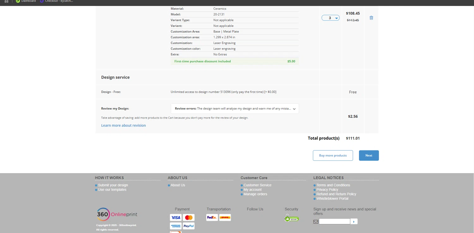Open Refund and Return Policy link
474x233 pixels.
[336, 194]
